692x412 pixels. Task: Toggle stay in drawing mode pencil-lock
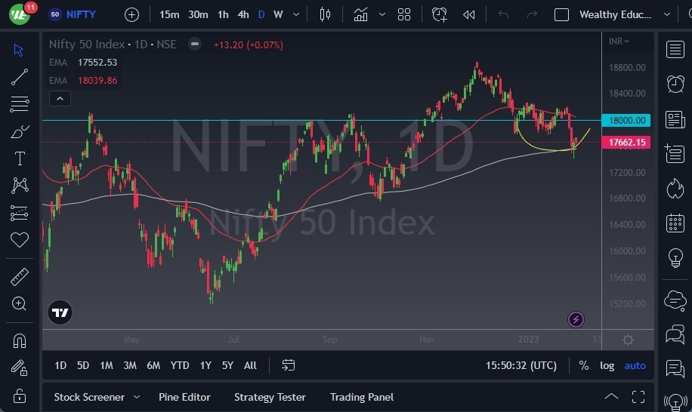pyautogui.click(x=20, y=367)
